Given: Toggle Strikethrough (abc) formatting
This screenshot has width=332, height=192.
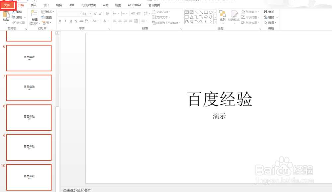Looking at the screenshot, I should [81, 21].
